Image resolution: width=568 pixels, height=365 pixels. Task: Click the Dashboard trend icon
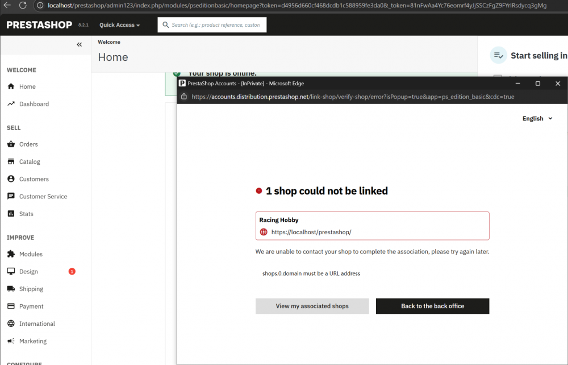(11, 103)
